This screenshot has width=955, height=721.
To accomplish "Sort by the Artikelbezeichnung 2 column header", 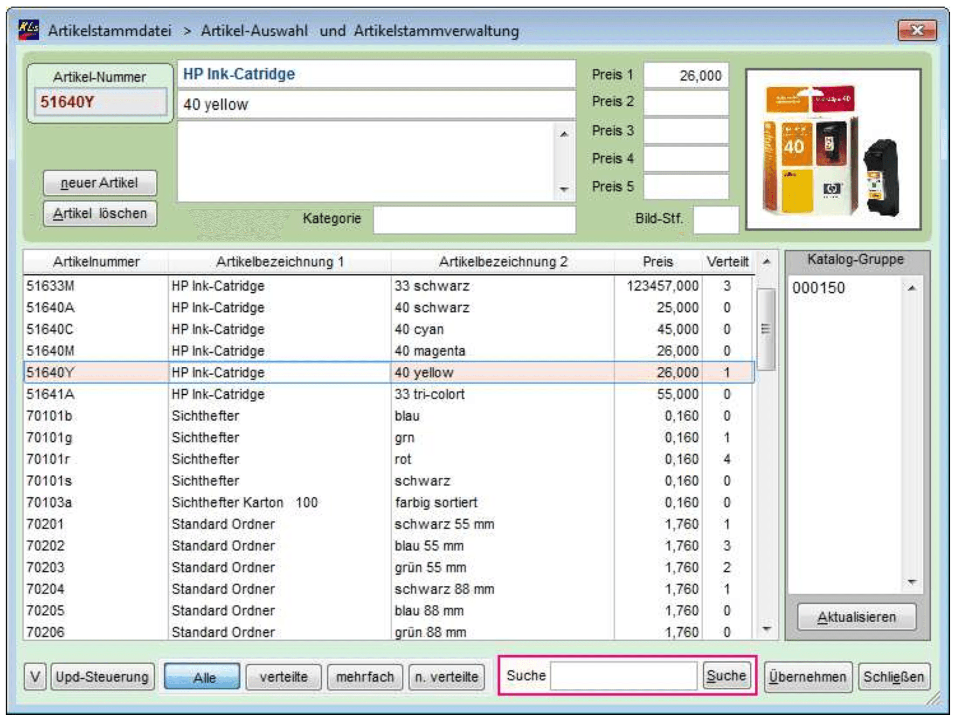I will click(x=503, y=261).
